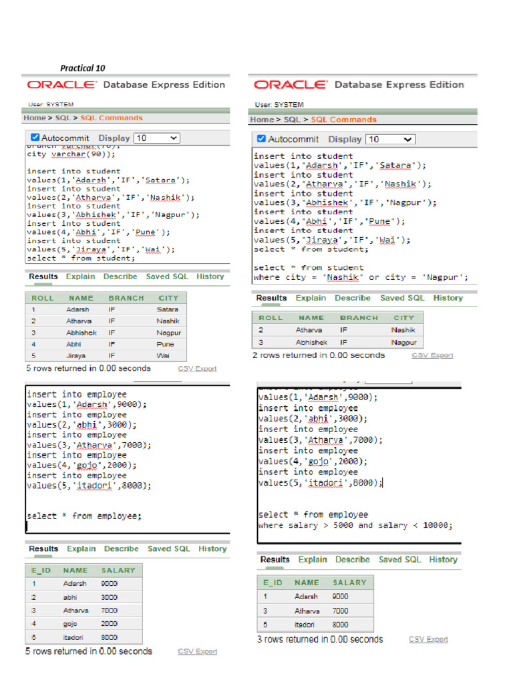Click SALARY column header in five-row employee table
513x684 pixels.
click(118, 570)
